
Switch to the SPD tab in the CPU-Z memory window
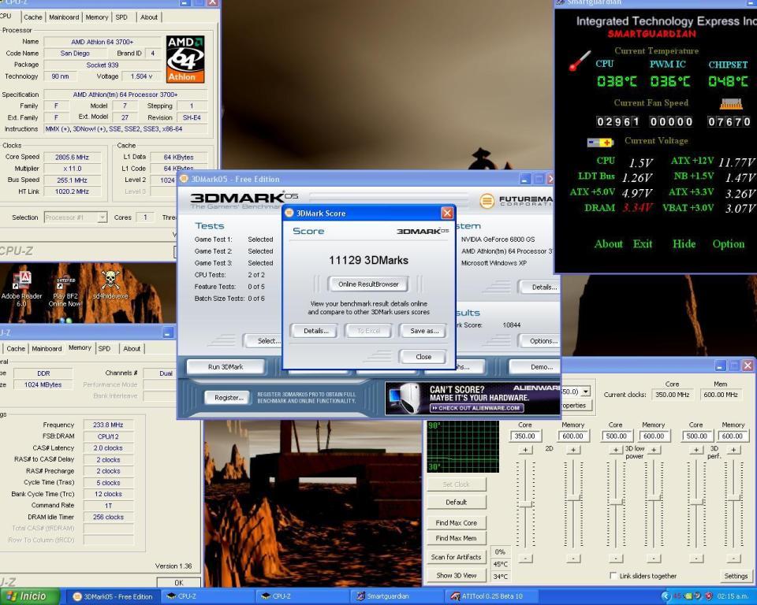point(104,348)
